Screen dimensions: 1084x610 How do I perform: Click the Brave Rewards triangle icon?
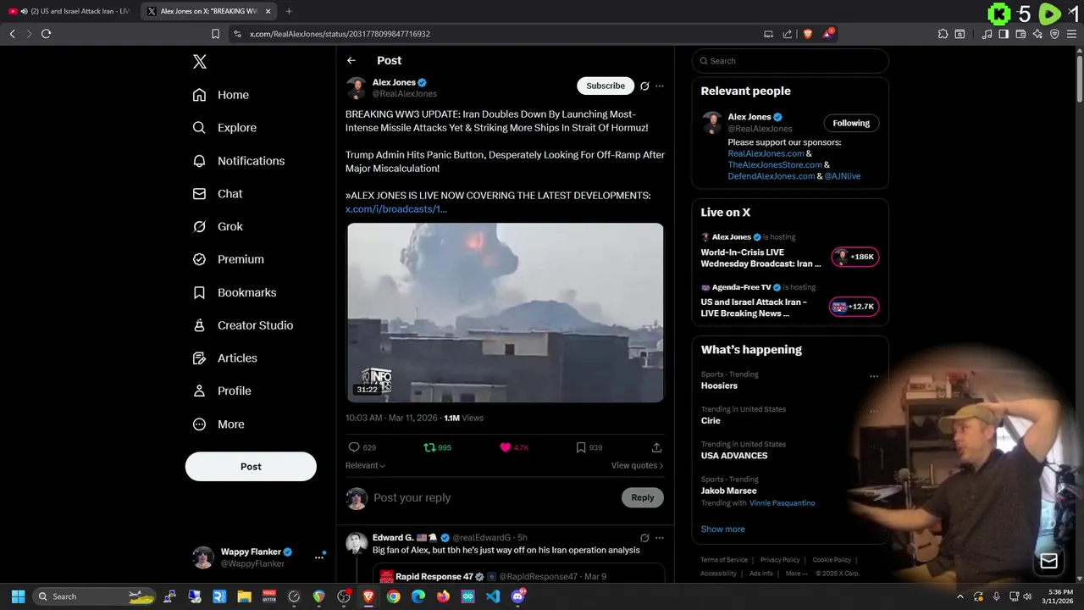point(828,34)
